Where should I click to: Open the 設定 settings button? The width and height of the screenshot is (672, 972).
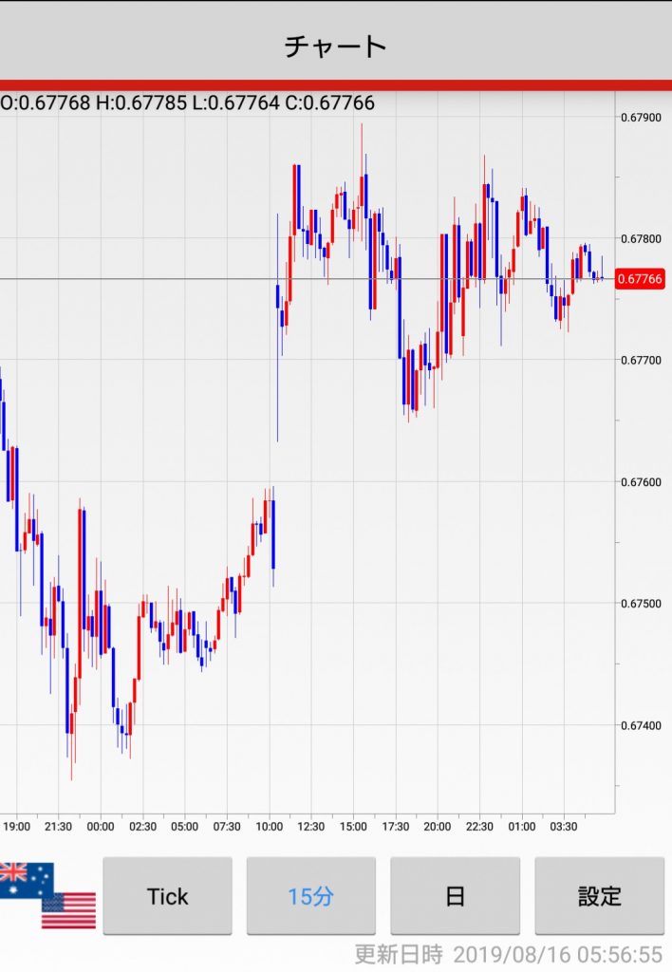(x=599, y=896)
